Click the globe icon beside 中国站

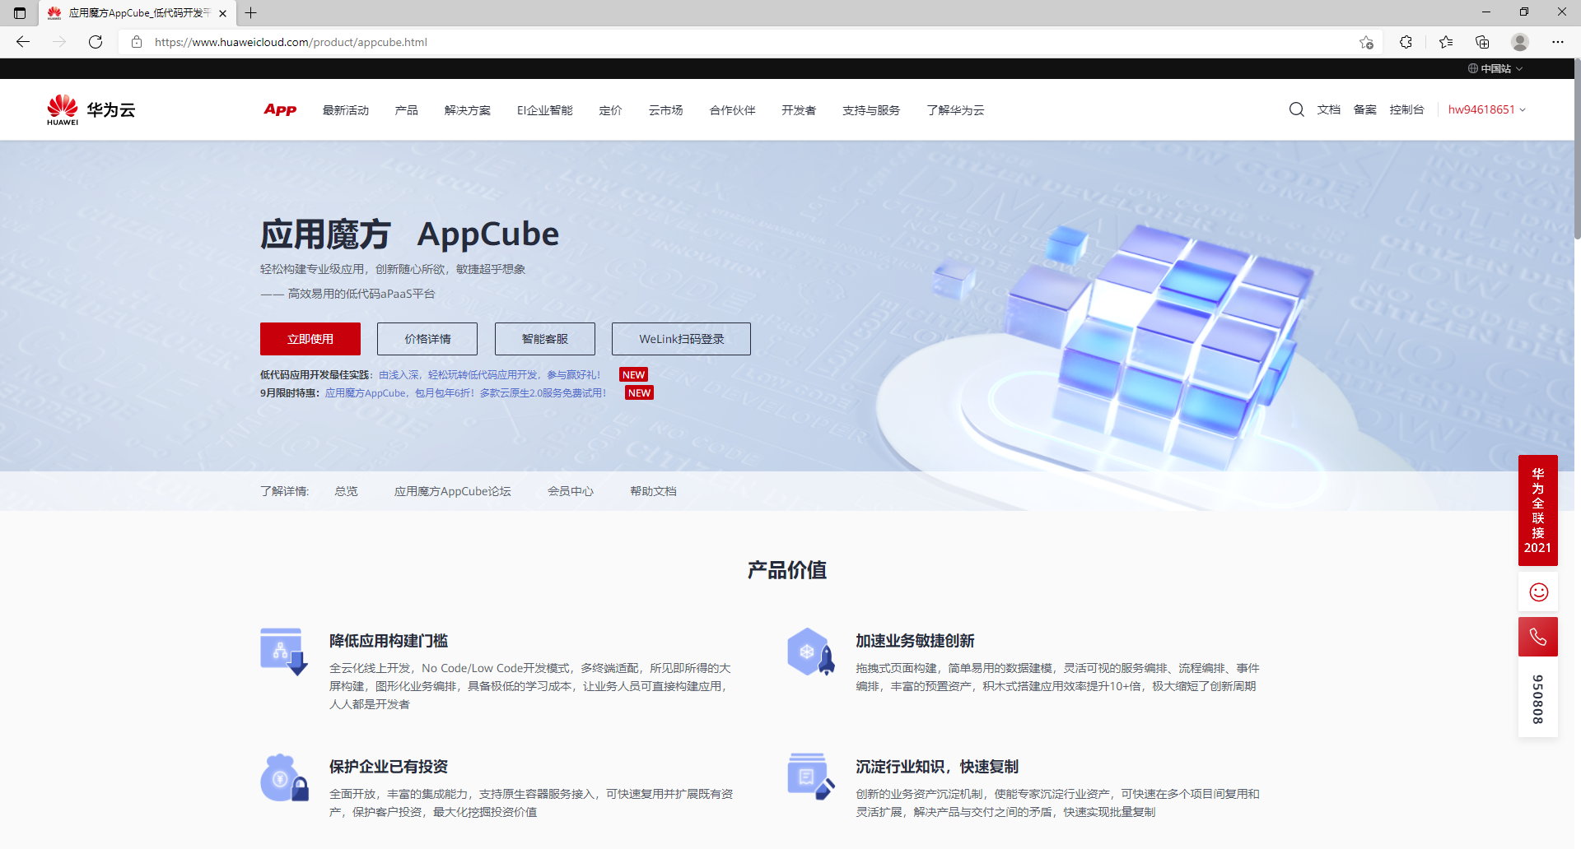pyautogui.click(x=1473, y=69)
